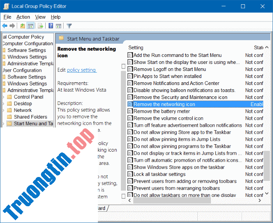273x223 pixels.
Task: Toggle the Show/Hide Console Tree icon
Action: tap(30, 26)
